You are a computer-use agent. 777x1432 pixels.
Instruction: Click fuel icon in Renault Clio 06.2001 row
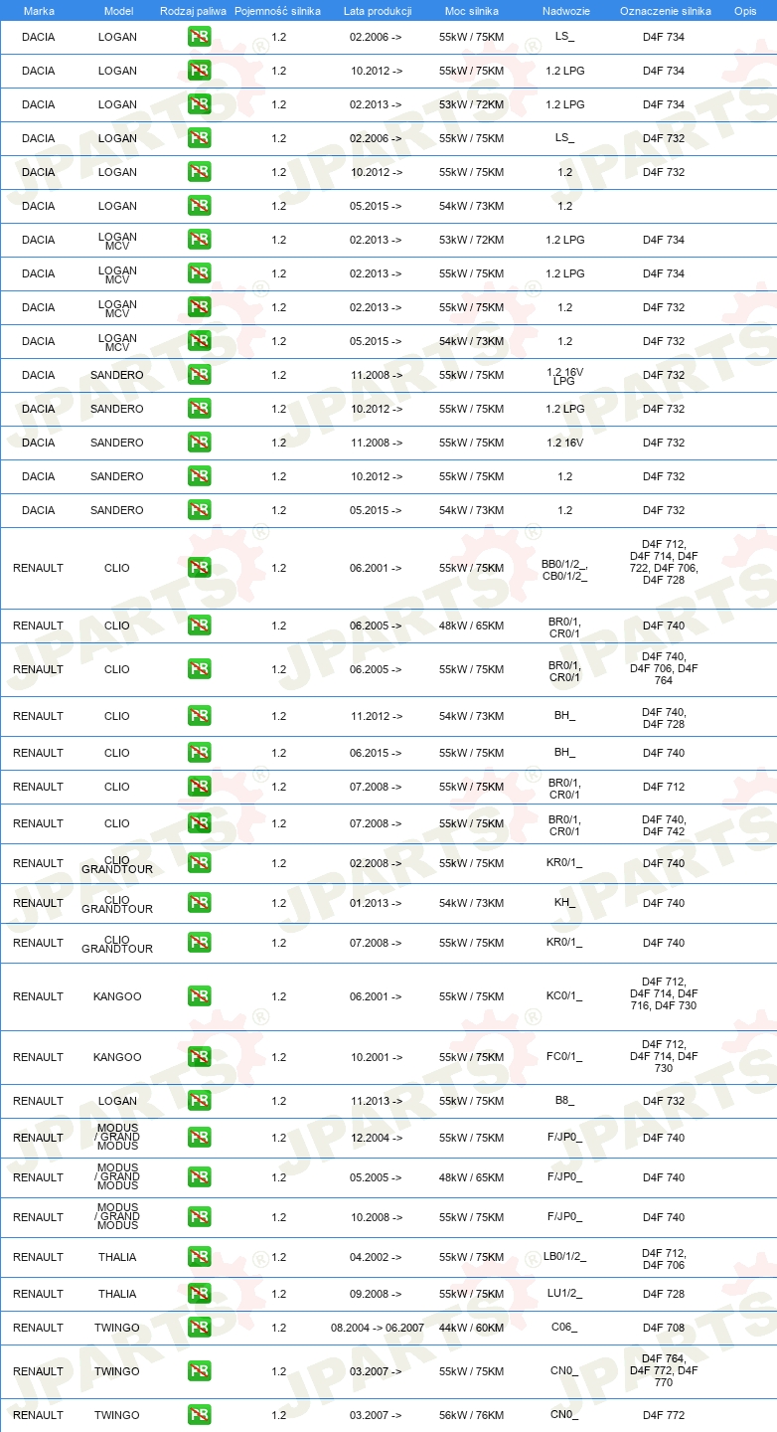pos(199,568)
